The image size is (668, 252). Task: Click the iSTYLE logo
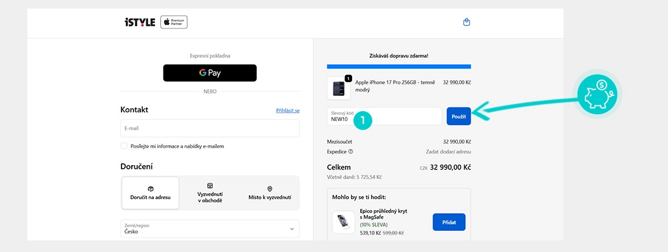click(x=140, y=22)
